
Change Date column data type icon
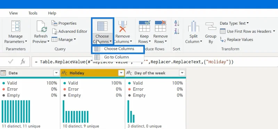click(3, 73)
